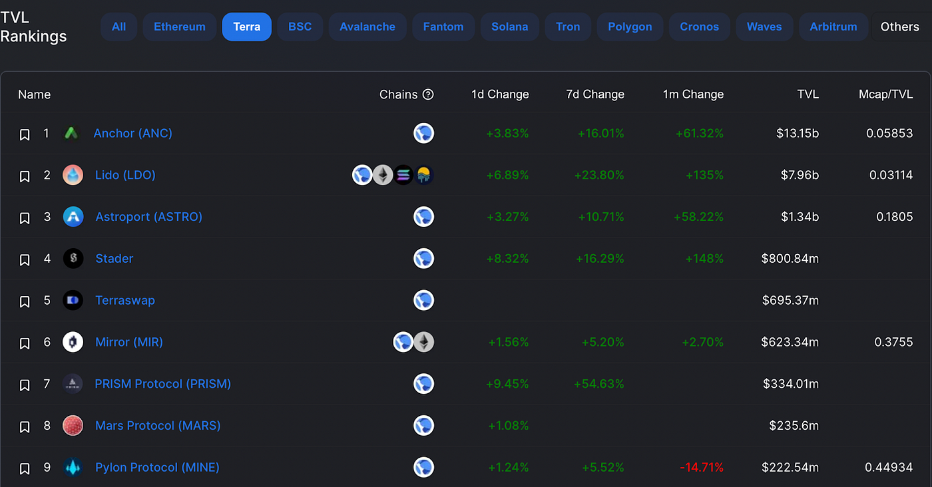This screenshot has width=932, height=487.
Task: Bookmark the Mirror (MIR) row
Action: point(25,343)
